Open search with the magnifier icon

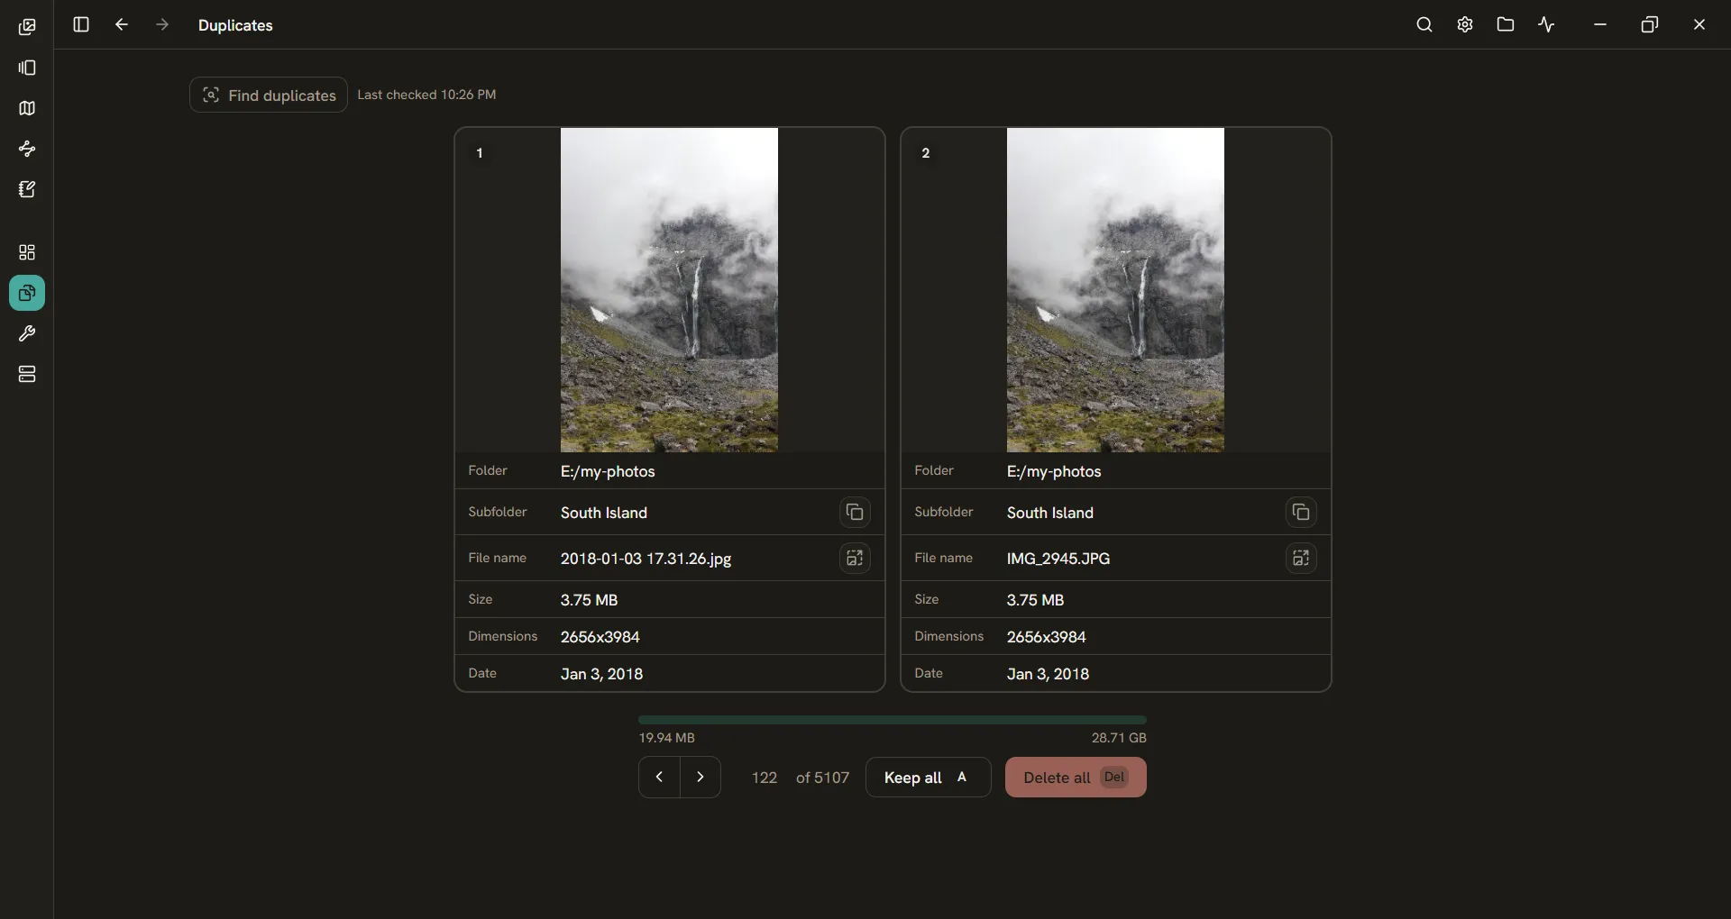click(x=1424, y=24)
